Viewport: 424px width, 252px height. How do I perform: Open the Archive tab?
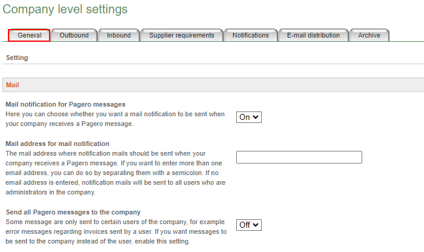tap(369, 35)
